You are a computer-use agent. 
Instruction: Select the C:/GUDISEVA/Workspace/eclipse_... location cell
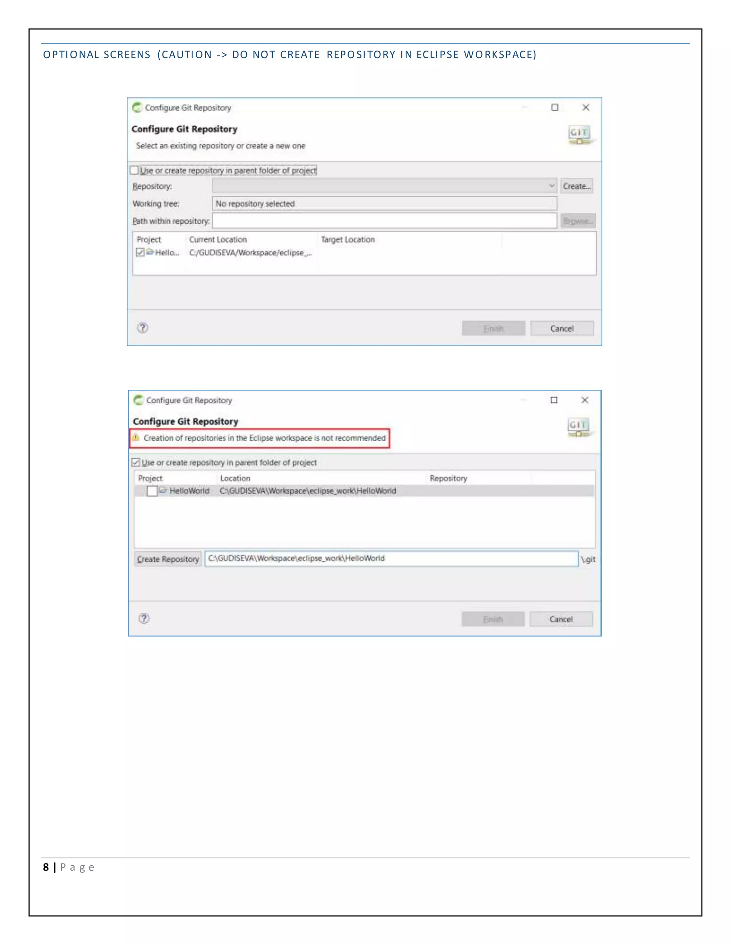tap(250, 253)
